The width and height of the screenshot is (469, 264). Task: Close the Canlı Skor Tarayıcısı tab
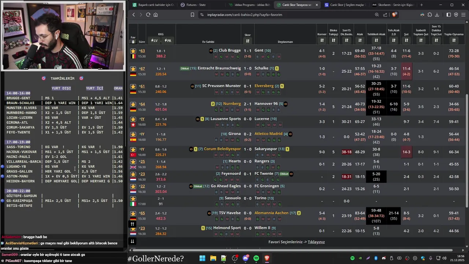point(317,5)
